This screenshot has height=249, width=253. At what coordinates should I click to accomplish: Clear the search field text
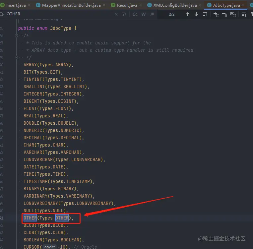pos(116,14)
